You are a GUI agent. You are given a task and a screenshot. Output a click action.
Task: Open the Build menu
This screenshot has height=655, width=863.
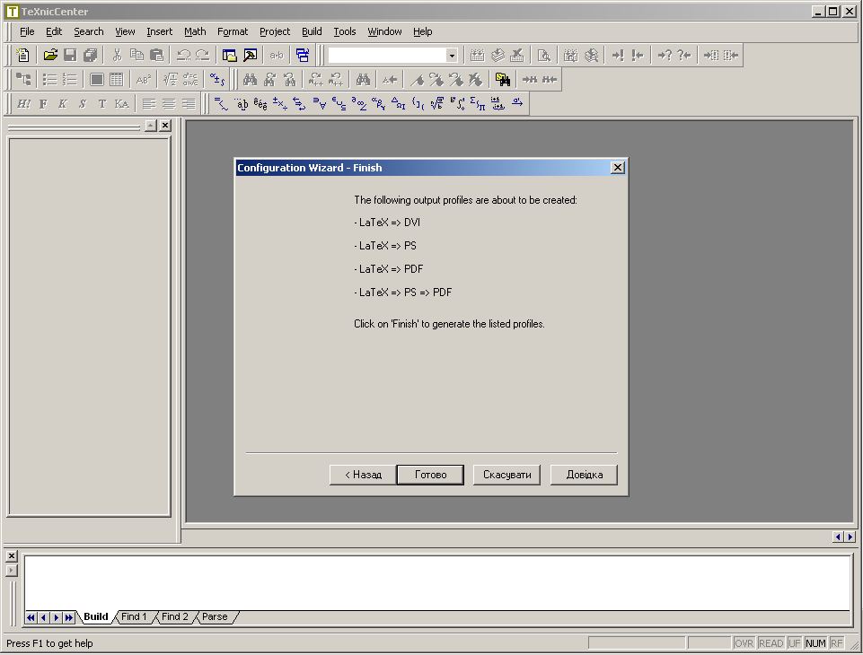point(312,31)
